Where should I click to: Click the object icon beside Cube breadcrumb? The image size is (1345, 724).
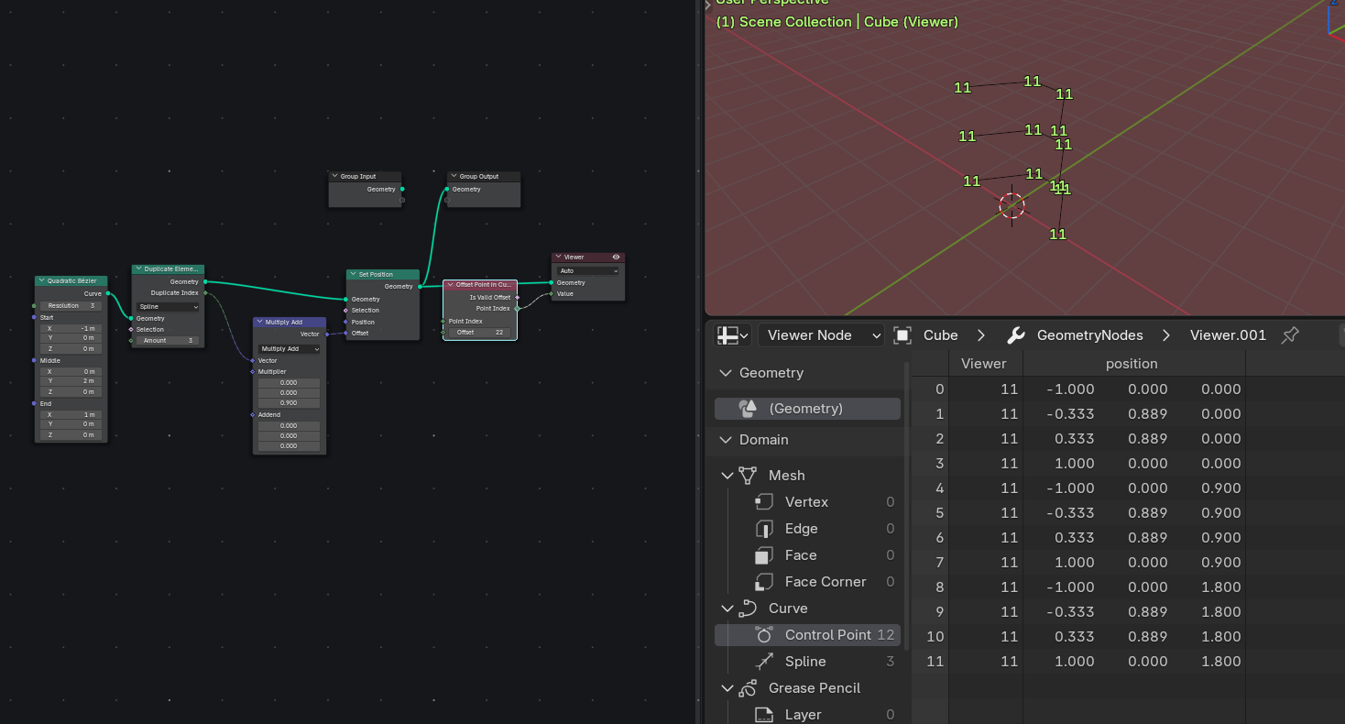coord(902,335)
